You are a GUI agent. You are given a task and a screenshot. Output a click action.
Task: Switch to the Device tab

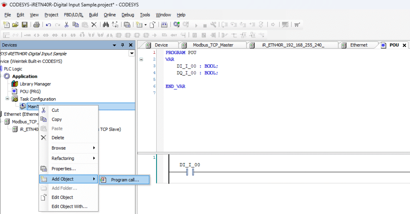(161, 45)
